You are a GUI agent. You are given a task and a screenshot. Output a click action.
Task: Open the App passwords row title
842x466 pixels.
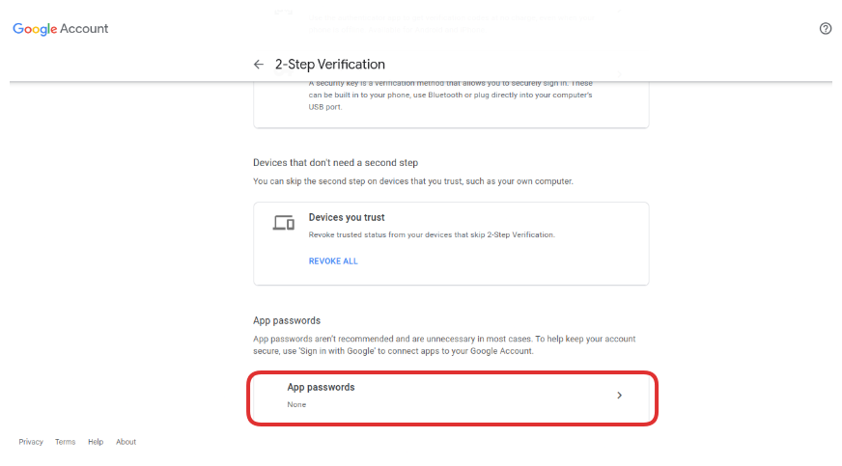(x=321, y=387)
